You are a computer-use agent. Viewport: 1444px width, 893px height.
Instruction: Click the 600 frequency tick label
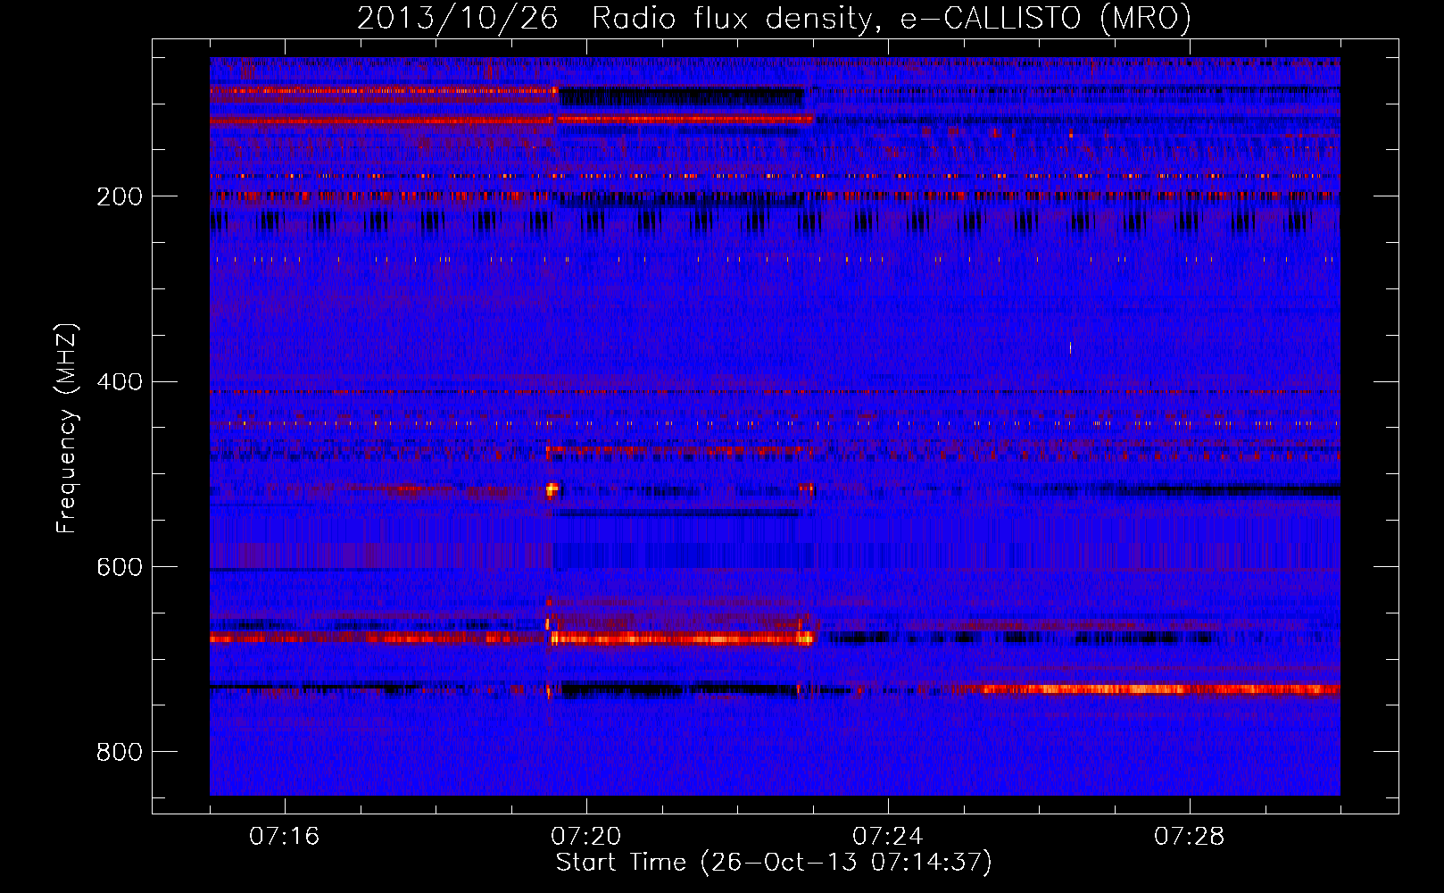[120, 568]
